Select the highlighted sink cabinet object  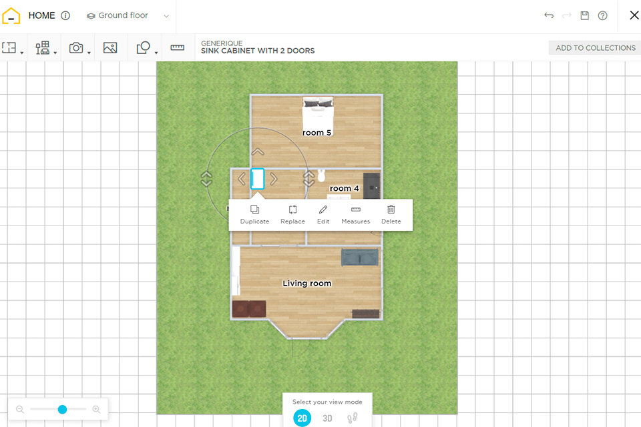[x=258, y=179]
